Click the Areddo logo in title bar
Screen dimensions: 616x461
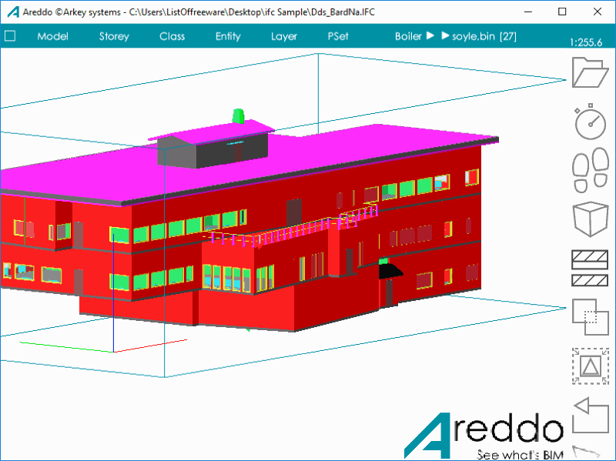[13, 12]
